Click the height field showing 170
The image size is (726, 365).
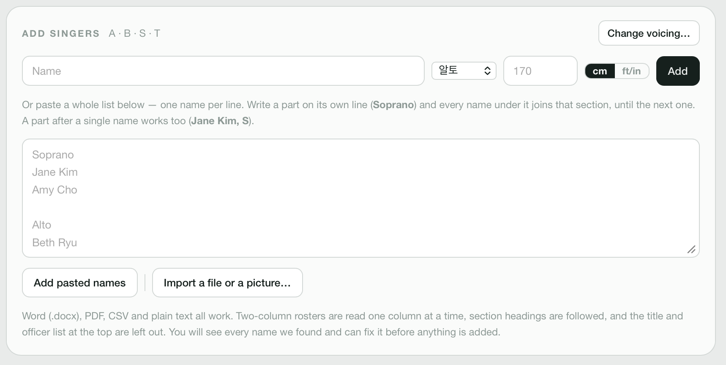click(x=540, y=71)
